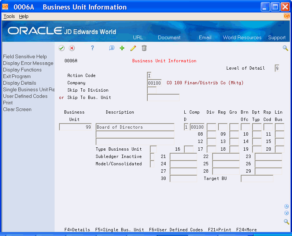Screen dimensions: 292x236
Task: Click the second description line field
Action: (135, 134)
